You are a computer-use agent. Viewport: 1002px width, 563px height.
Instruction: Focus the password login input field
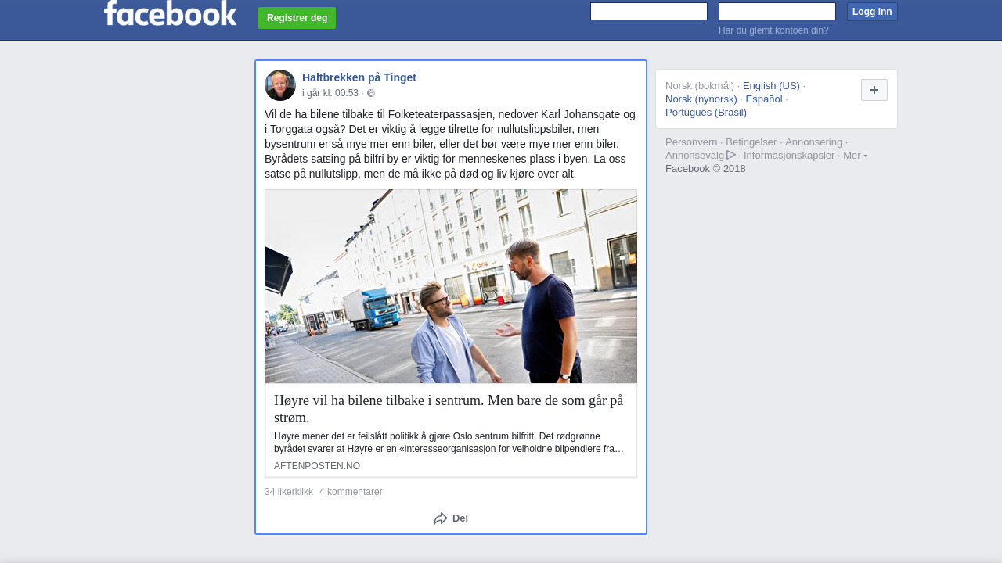(x=777, y=11)
